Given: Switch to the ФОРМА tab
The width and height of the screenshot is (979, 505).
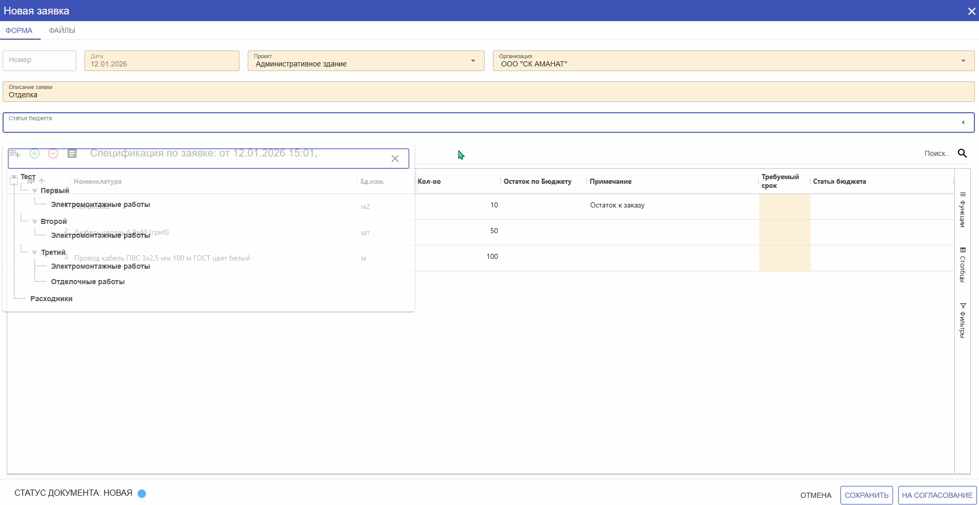Looking at the screenshot, I should coord(19,30).
